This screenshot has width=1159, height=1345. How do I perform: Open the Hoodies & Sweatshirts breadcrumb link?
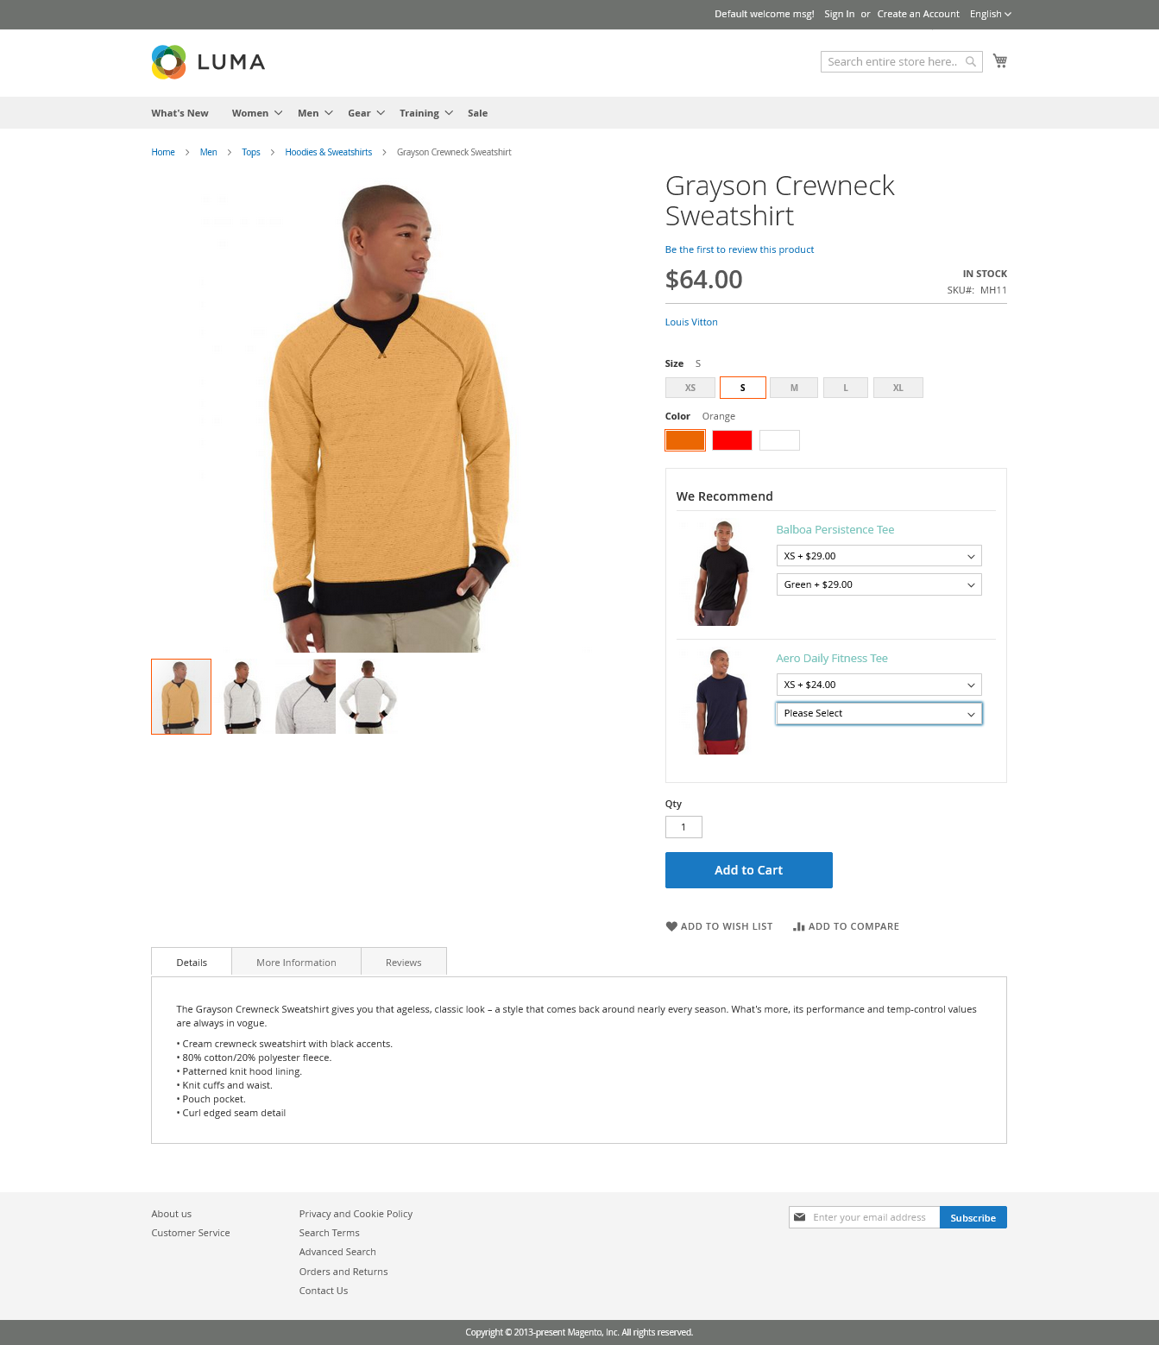[x=329, y=152]
